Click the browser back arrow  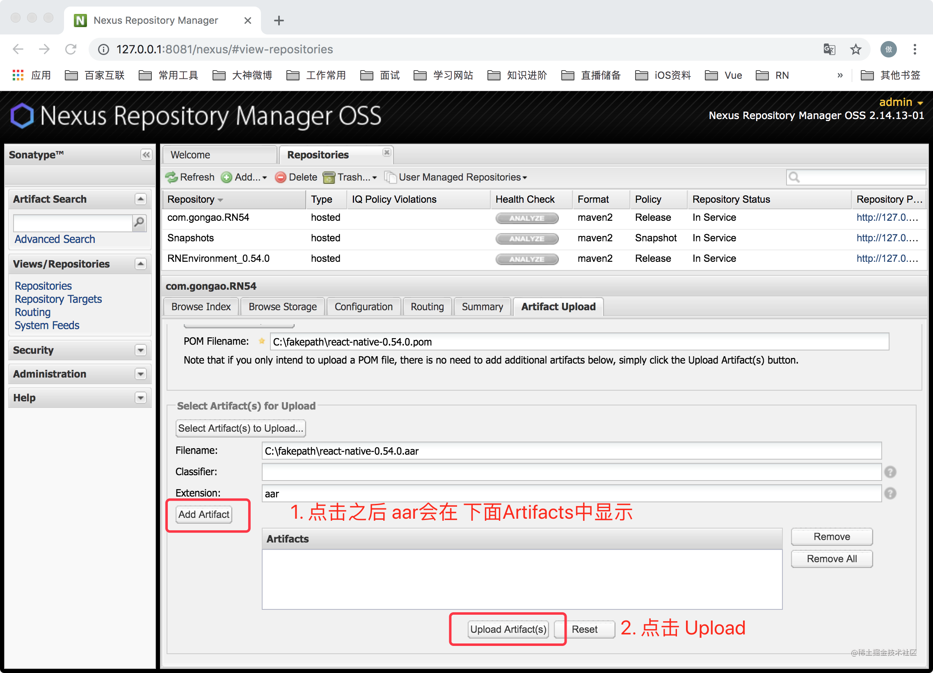[18, 49]
